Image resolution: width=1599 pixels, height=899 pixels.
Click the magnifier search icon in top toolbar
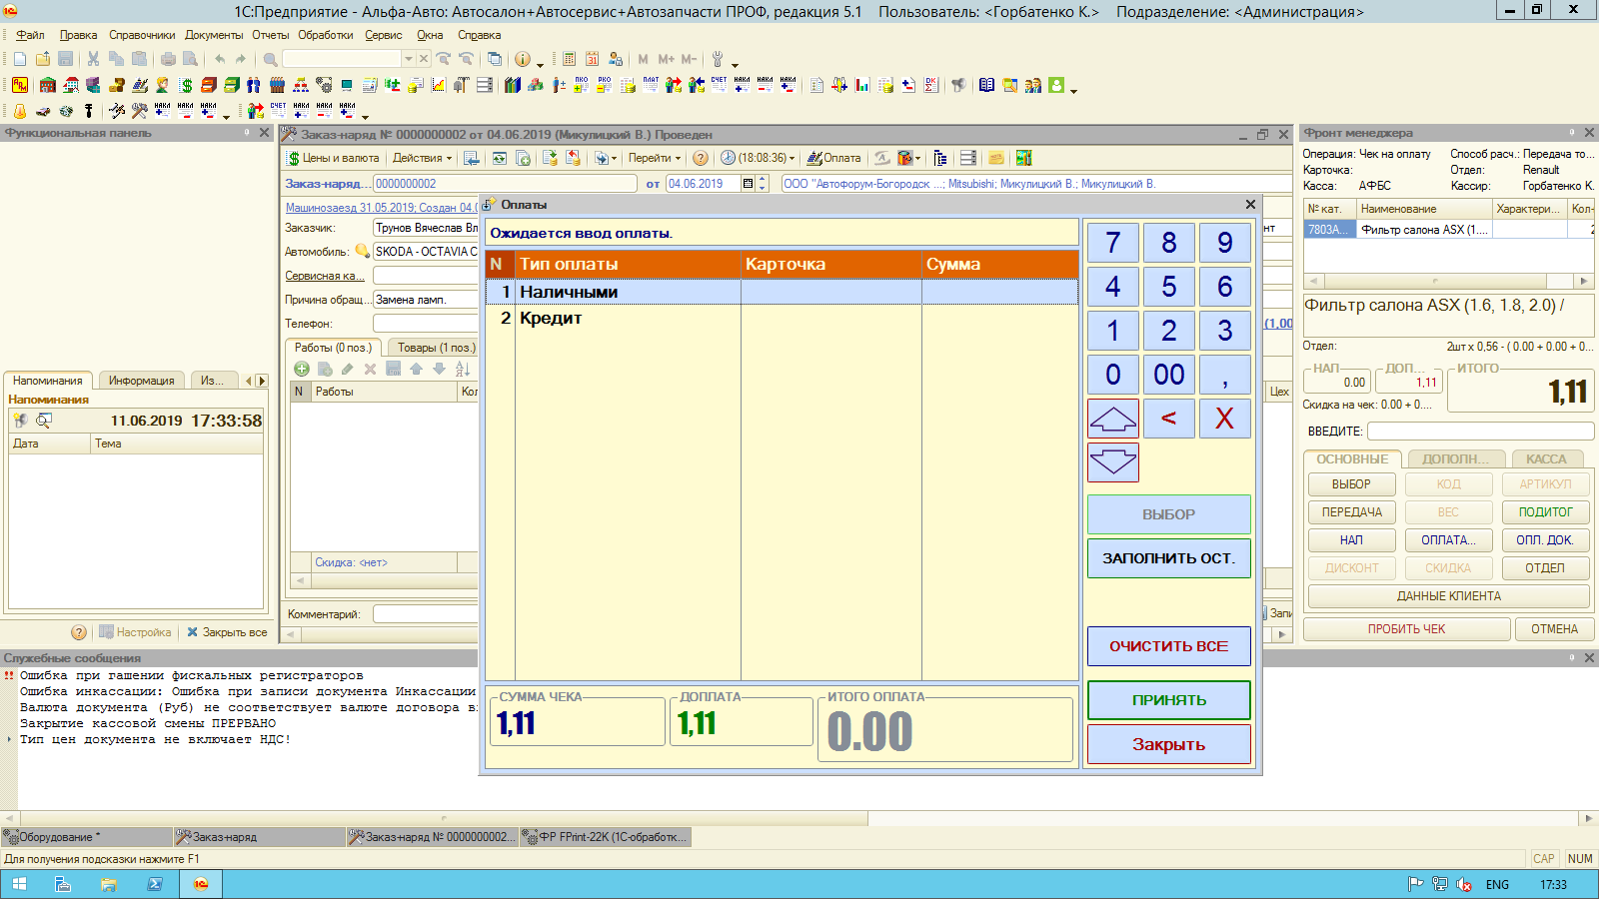tap(270, 59)
